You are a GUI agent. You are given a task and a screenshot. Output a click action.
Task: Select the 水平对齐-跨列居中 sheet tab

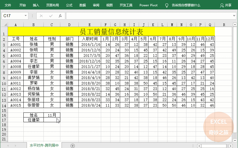pyautogui.click(x=44, y=145)
